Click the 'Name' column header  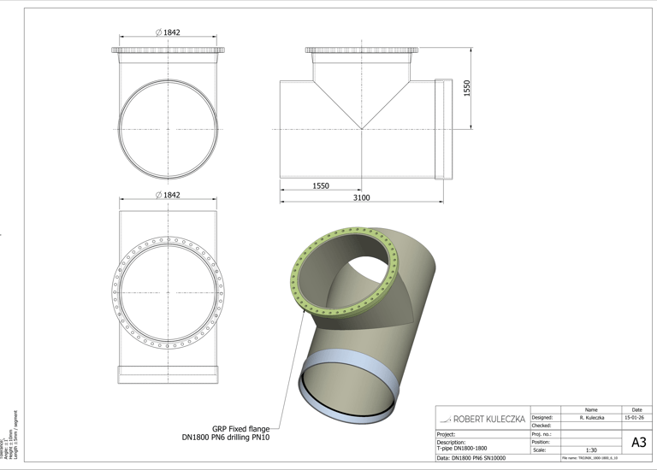click(x=591, y=409)
